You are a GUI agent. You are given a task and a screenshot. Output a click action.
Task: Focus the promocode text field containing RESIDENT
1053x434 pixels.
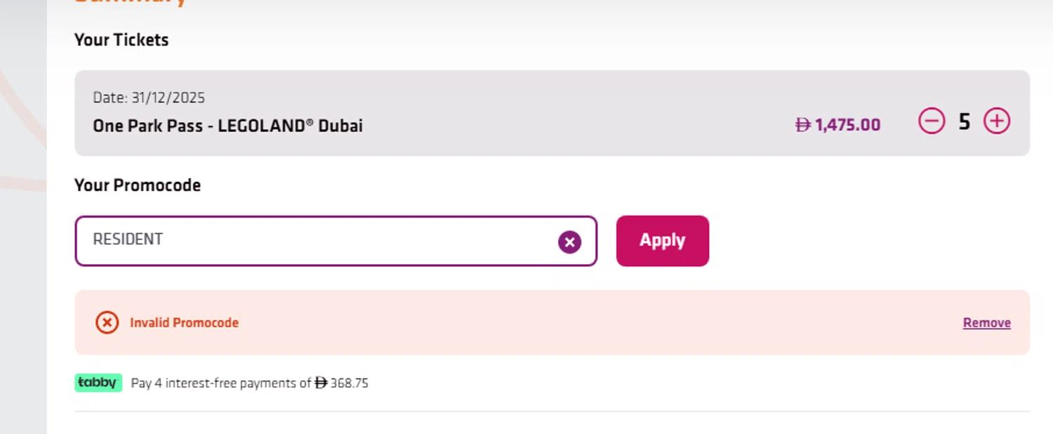[316, 241]
